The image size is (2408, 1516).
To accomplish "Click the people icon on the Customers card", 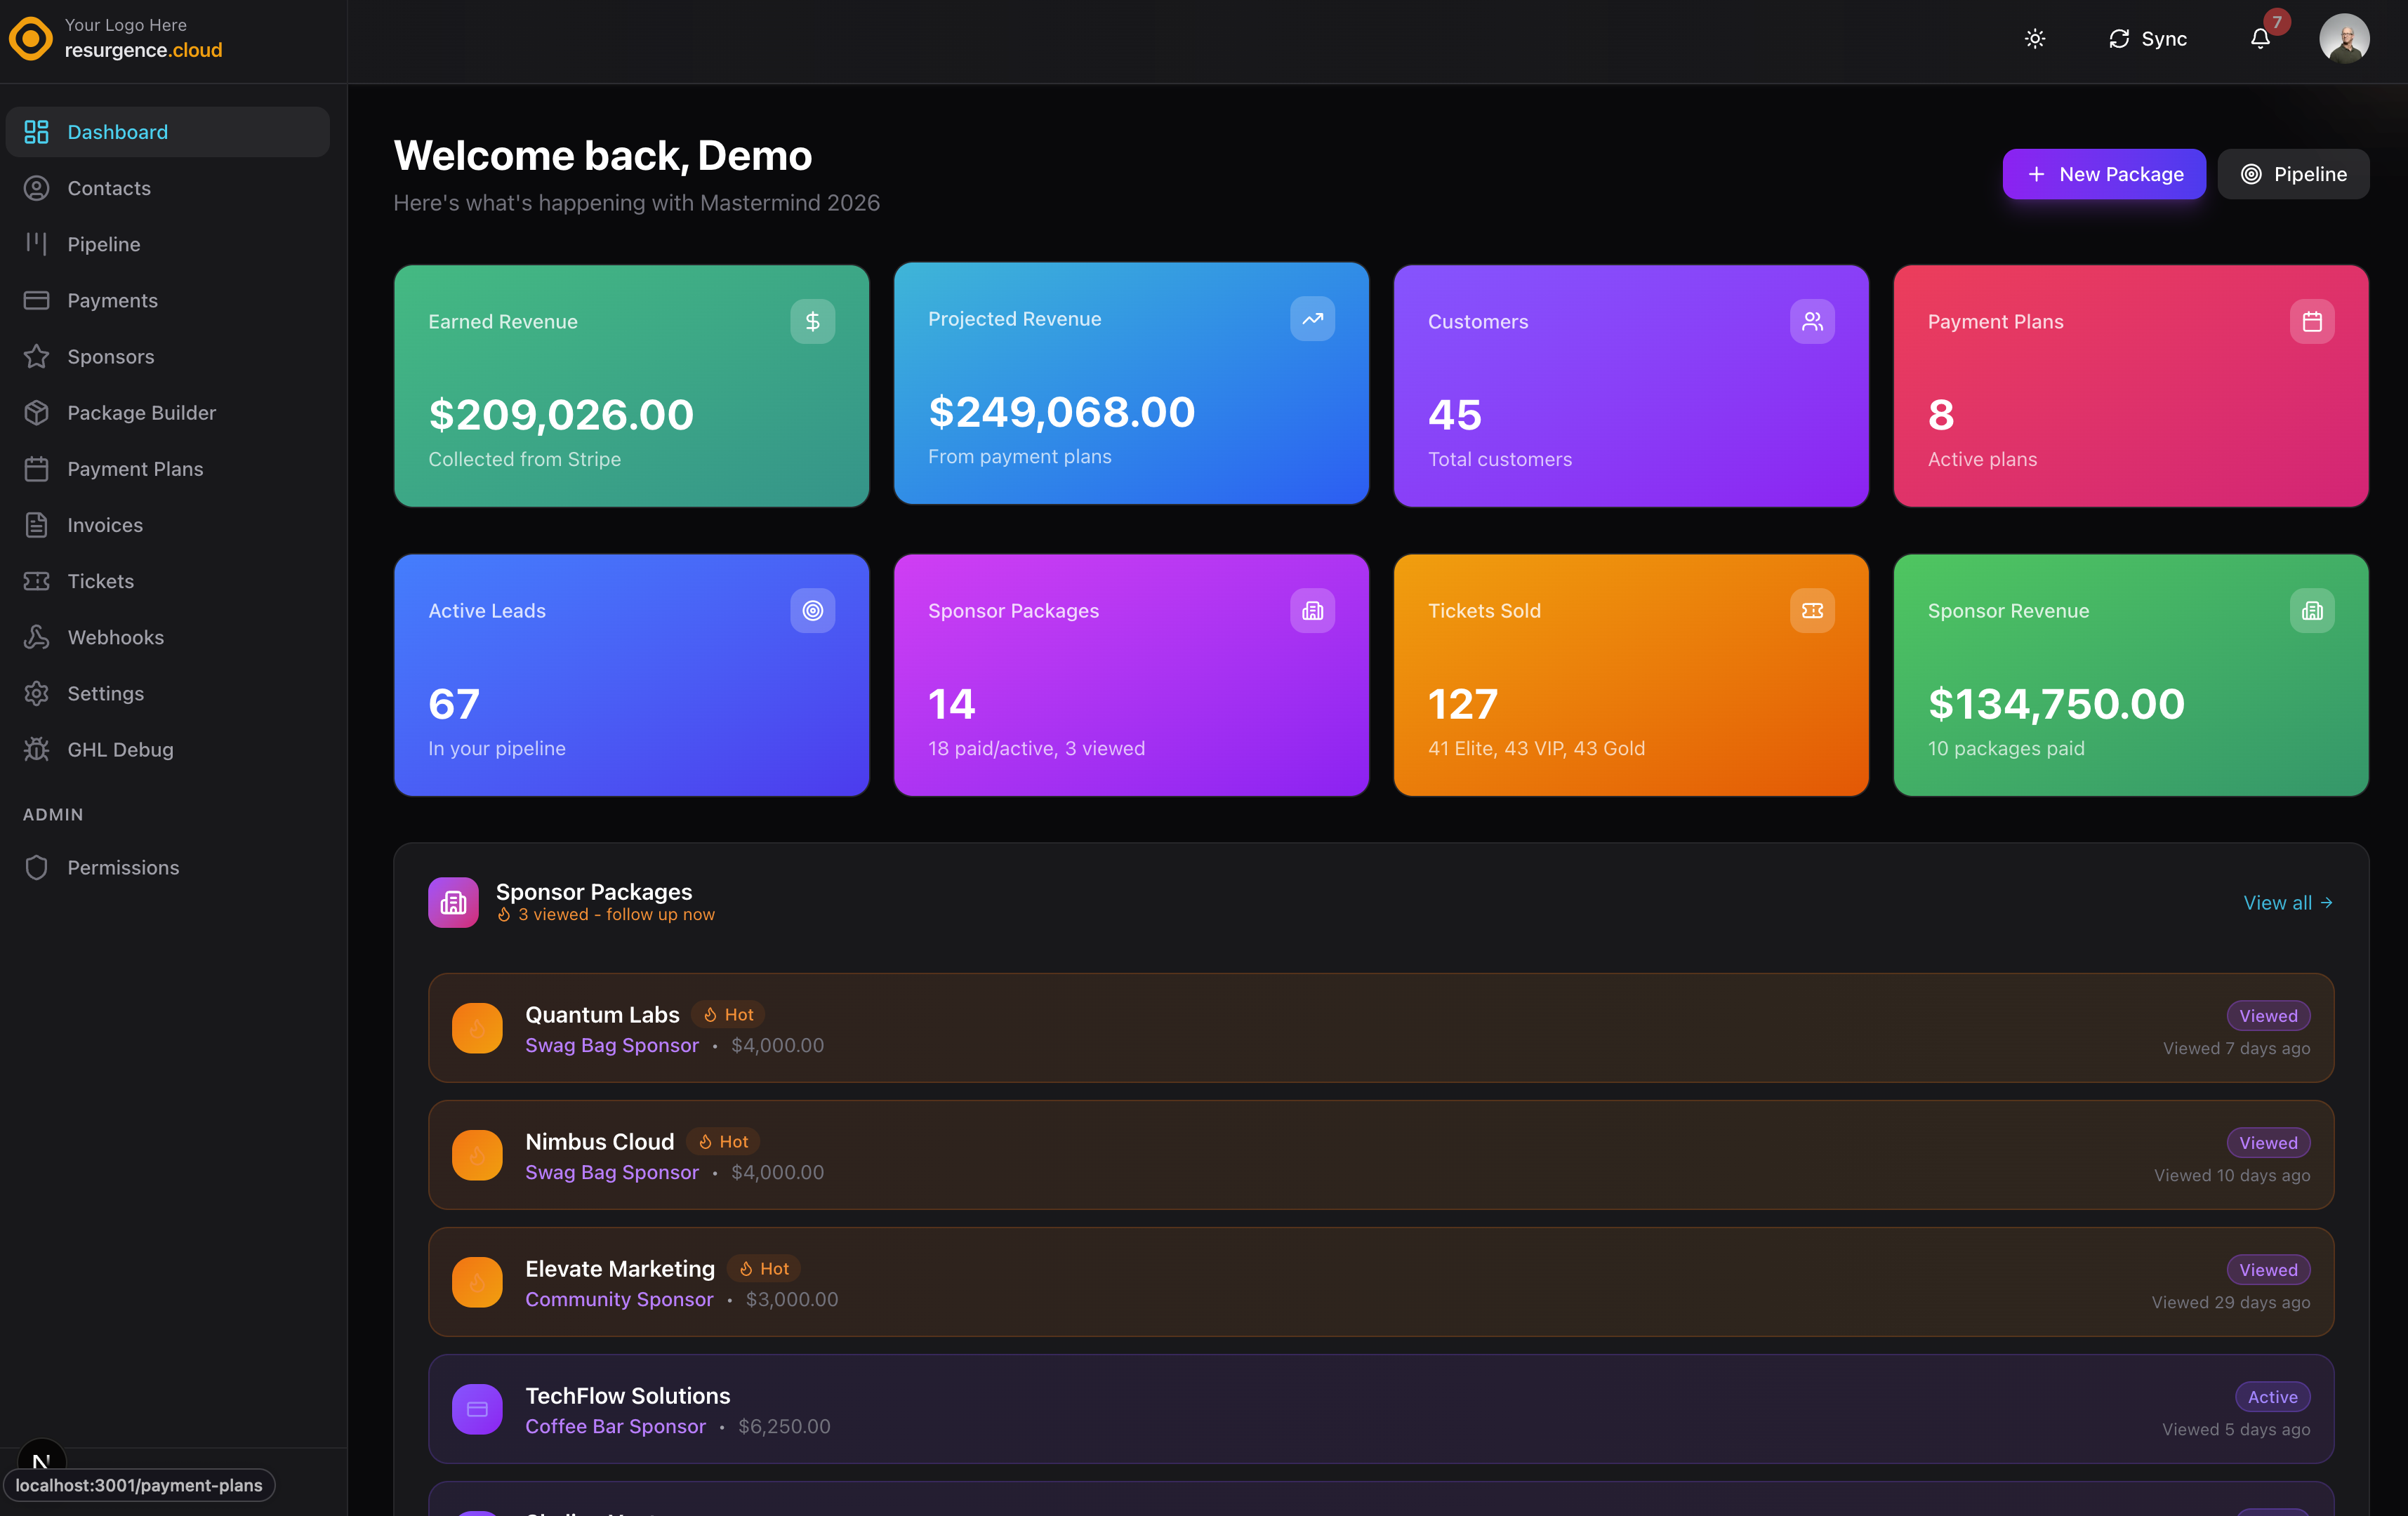I will [1811, 321].
